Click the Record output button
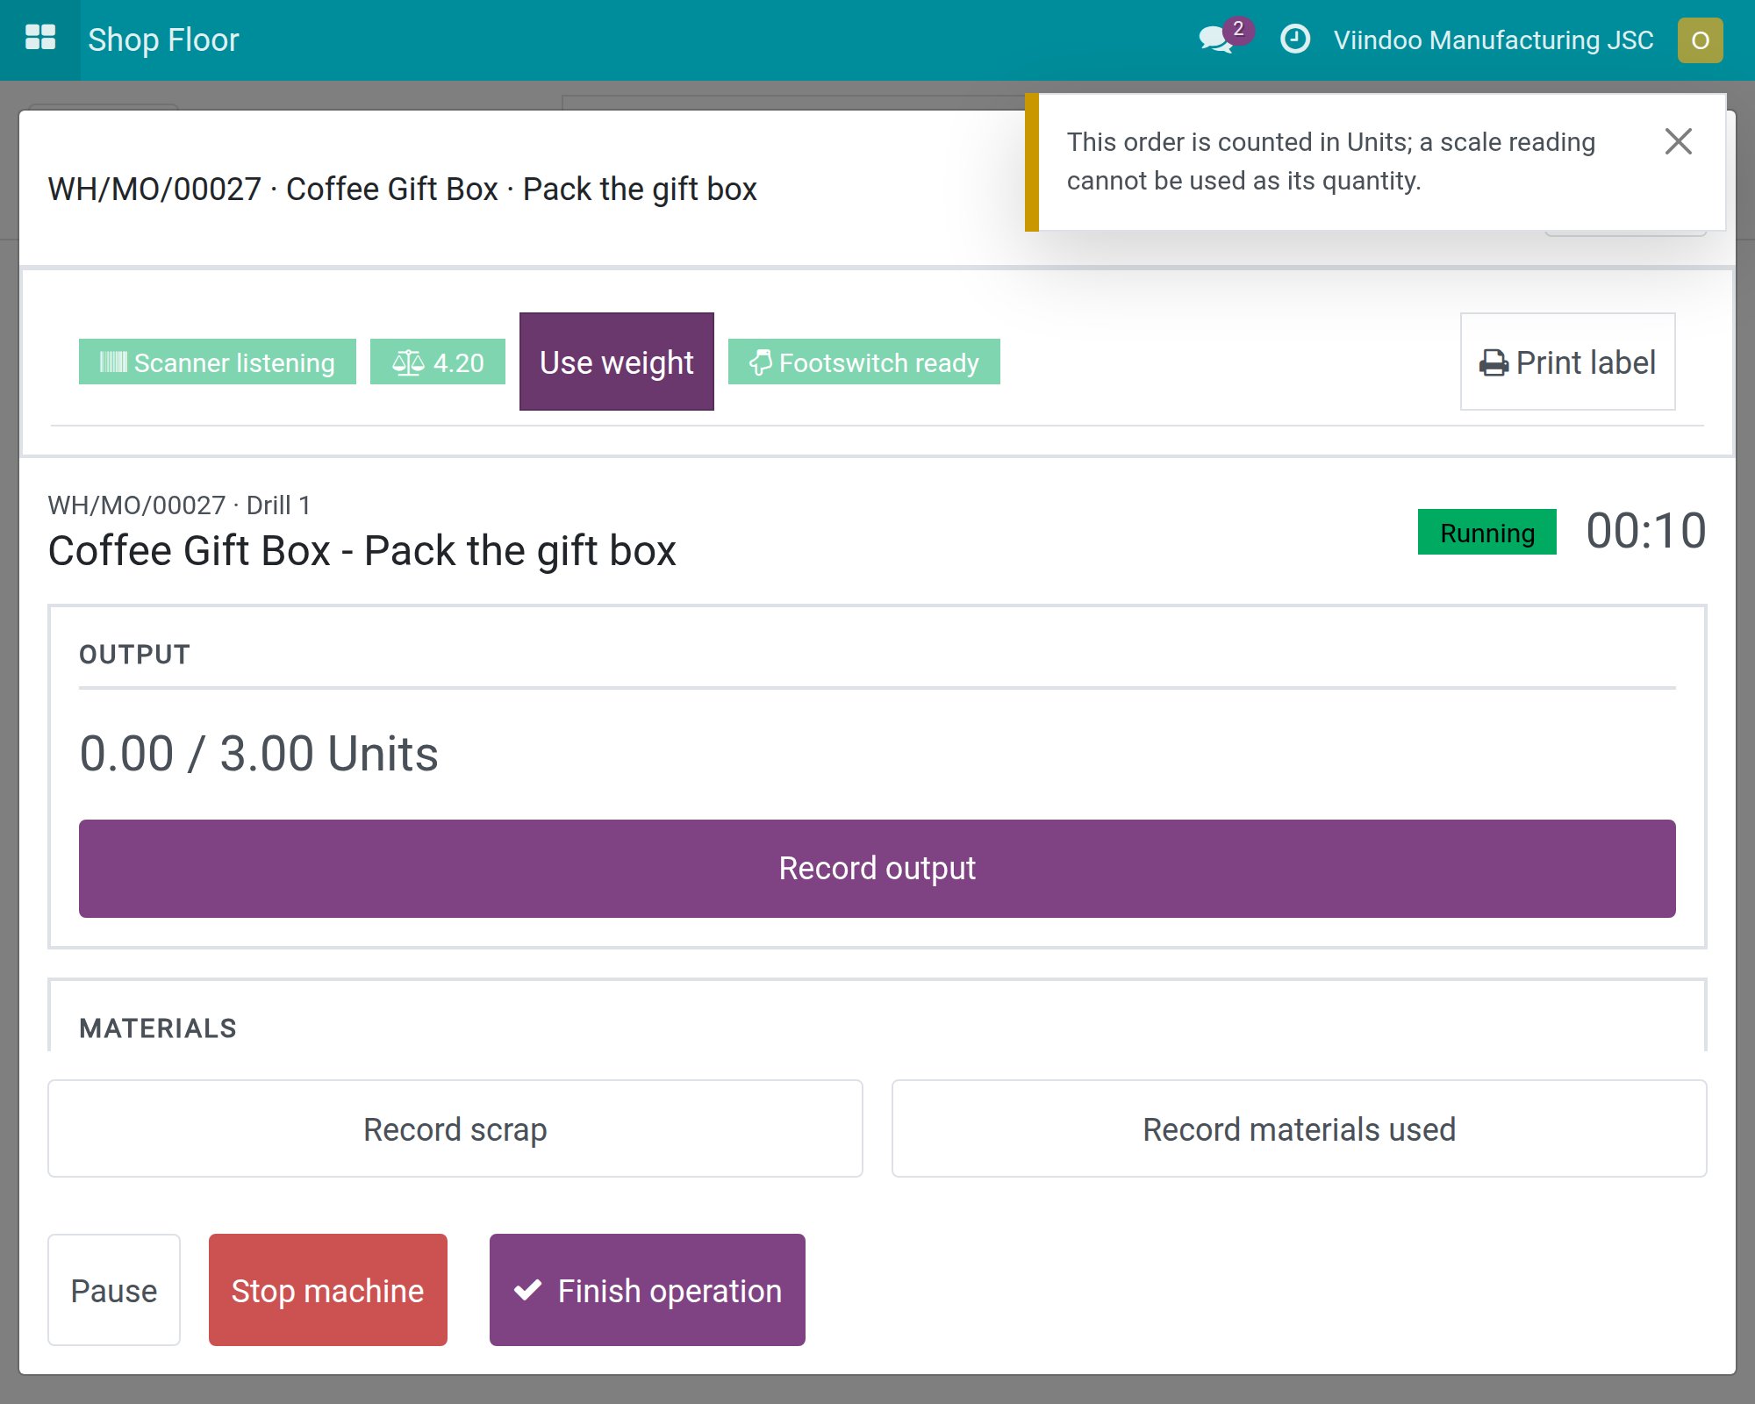 (x=877, y=869)
